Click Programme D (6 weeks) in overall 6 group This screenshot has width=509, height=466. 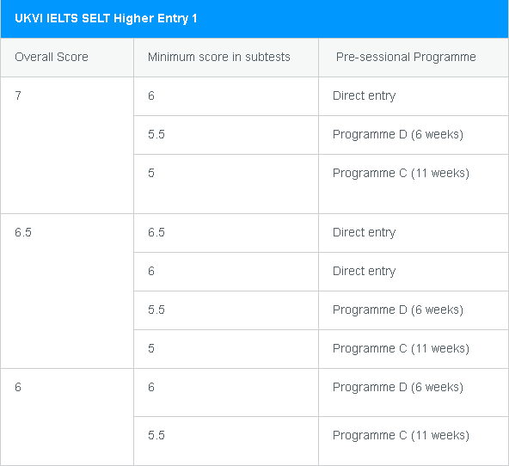[398, 387]
